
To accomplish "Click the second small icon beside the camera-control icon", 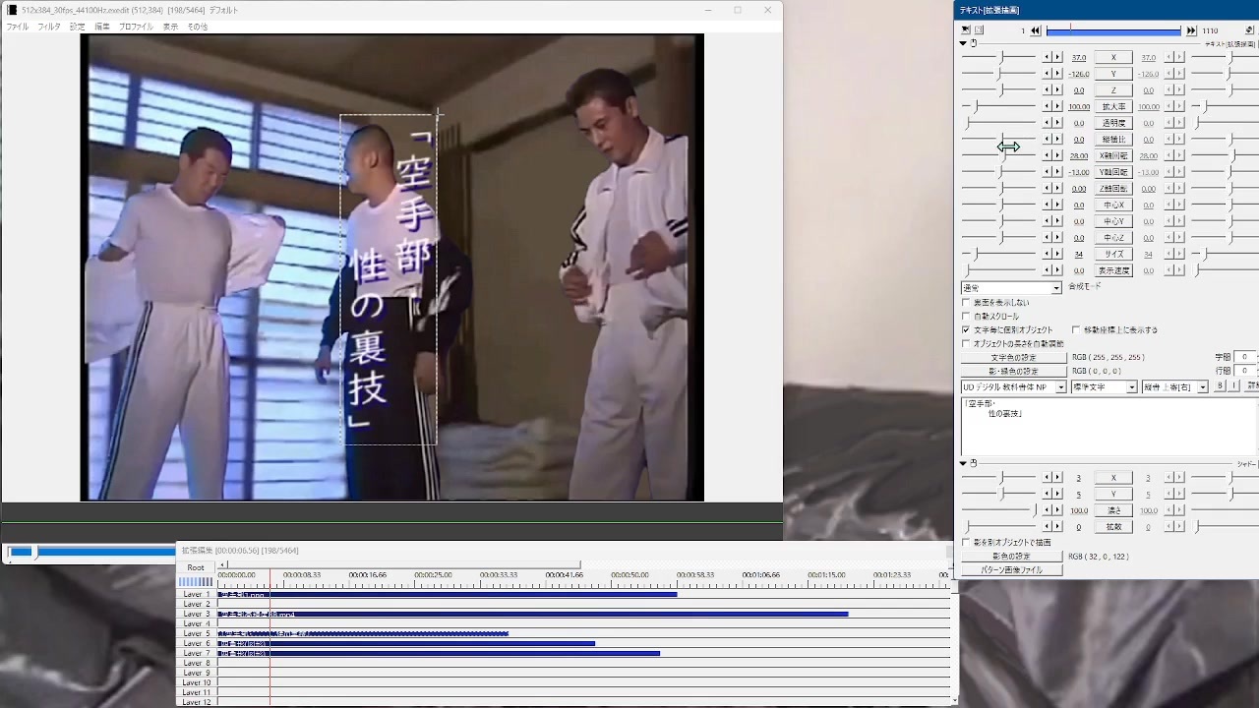I will coord(979,30).
